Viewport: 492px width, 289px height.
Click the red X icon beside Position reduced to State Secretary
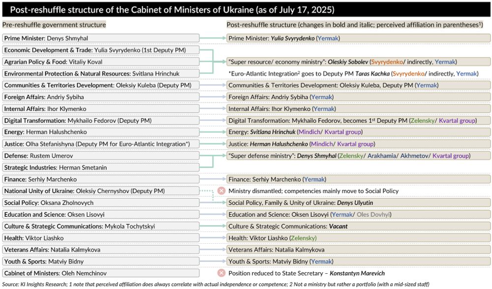221,273
